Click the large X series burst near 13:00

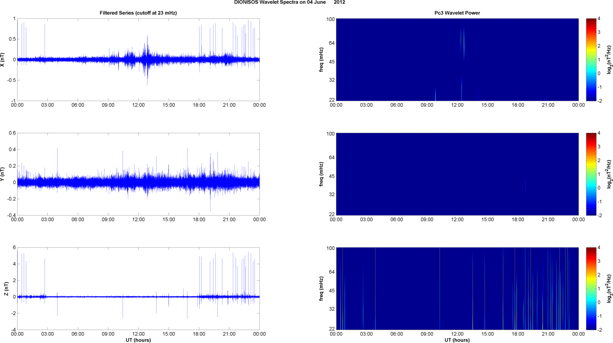147,60
